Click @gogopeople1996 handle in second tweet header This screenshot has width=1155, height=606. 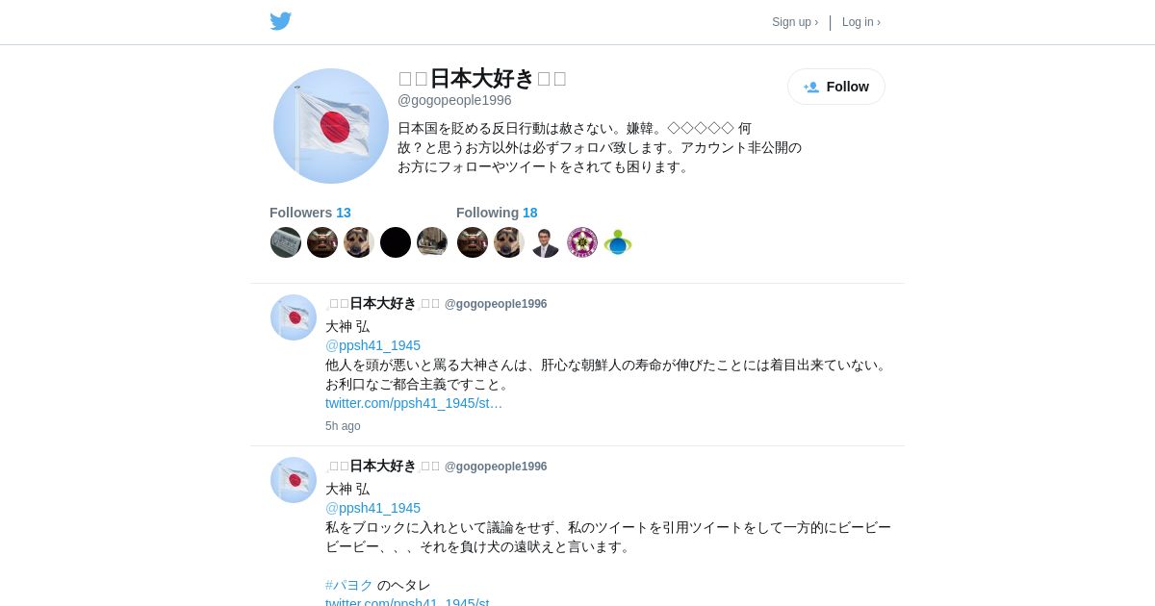(x=496, y=467)
